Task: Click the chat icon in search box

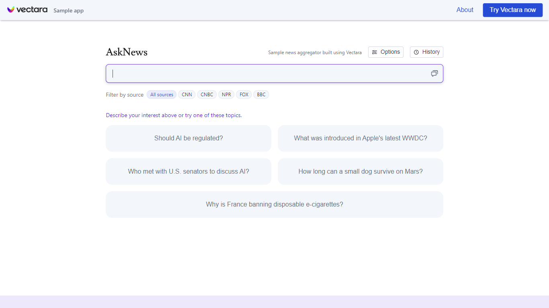Action: coord(434,73)
